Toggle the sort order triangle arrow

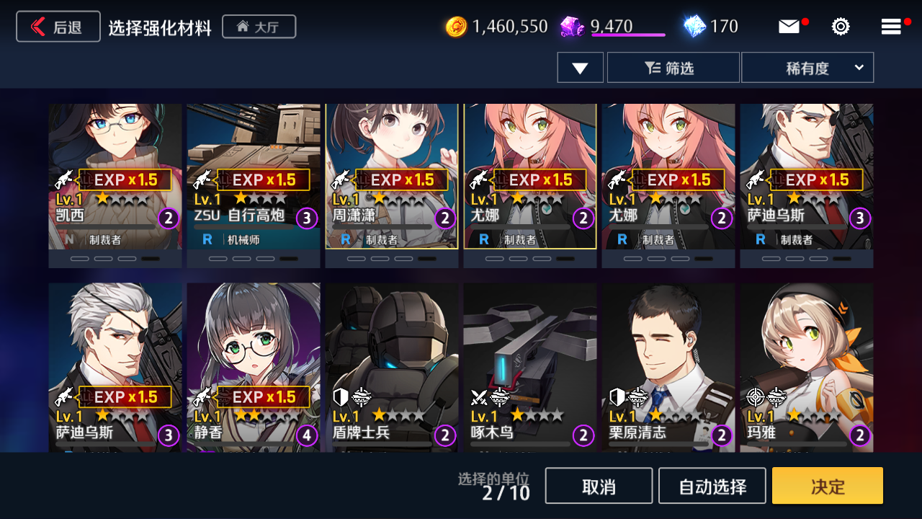point(580,68)
